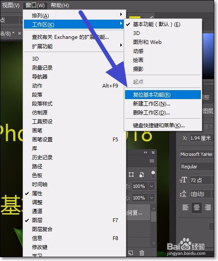The height and width of the screenshot is (261, 218).
Task: Show the 段落样式 panel
Action: 74,104
